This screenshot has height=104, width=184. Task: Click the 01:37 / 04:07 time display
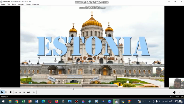point(175,97)
